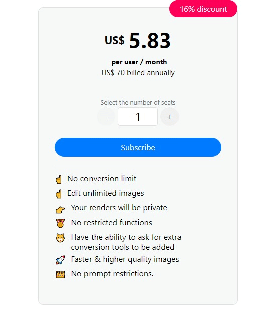Click 'Faster & higher quality images' text
The width and height of the screenshot is (267, 318).
[x=125, y=259]
